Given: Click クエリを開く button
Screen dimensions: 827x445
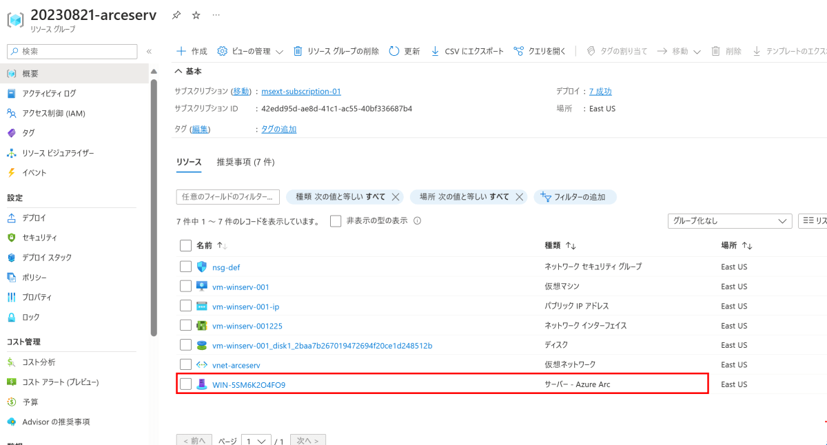Looking at the screenshot, I should click(540, 52).
